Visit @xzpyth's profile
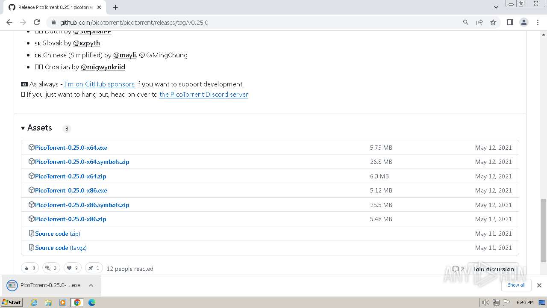This screenshot has width=547, height=308. (x=86, y=43)
